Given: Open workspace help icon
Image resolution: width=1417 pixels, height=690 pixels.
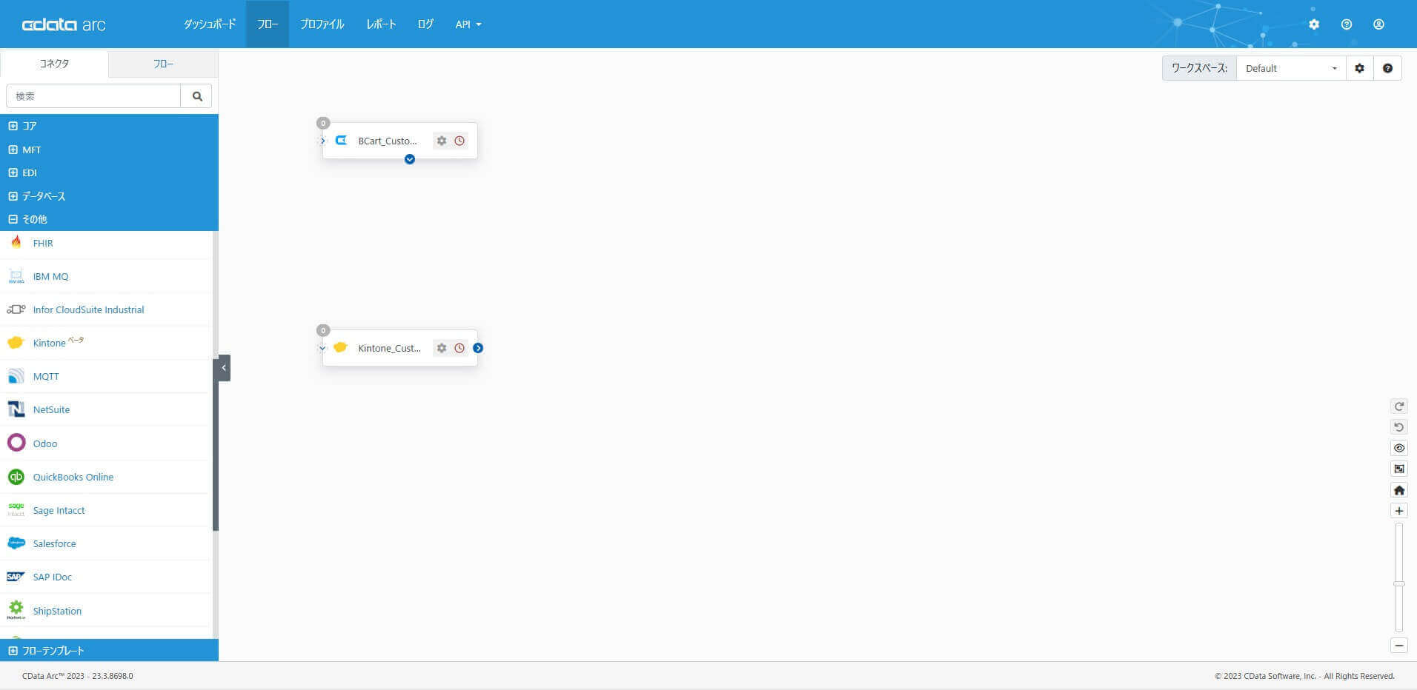Looking at the screenshot, I should [1387, 68].
